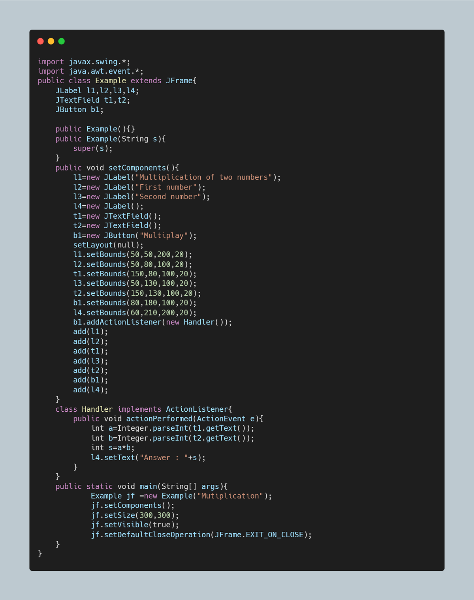Click the 't1=new JTextField();' line
Viewport: 474px width, 600px height.
117,216
